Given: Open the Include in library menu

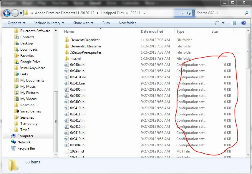Looking at the screenshot, I should pyautogui.click(x=49, y=23).
